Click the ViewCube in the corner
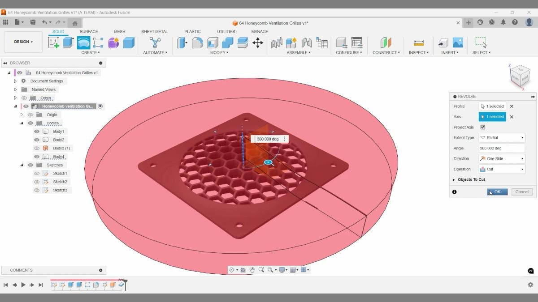538x302 pixels. click(x=520, y=77)
